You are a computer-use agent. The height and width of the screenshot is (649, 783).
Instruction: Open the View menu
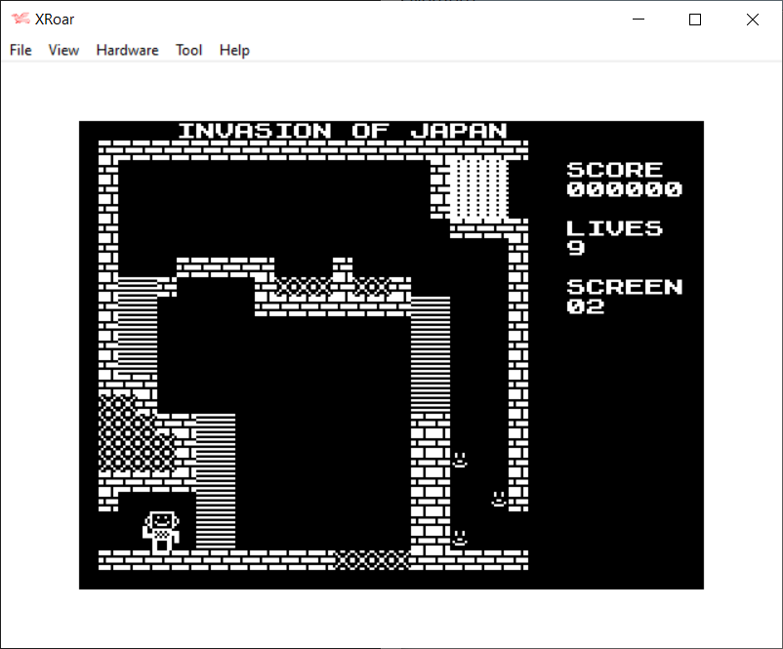[x=63, y=50]
